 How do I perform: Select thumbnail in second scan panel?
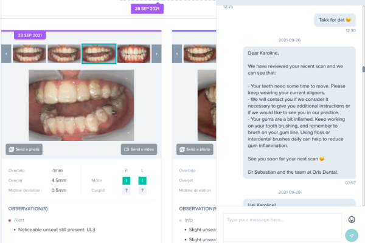pyautogui.click(x=200, y=53)
